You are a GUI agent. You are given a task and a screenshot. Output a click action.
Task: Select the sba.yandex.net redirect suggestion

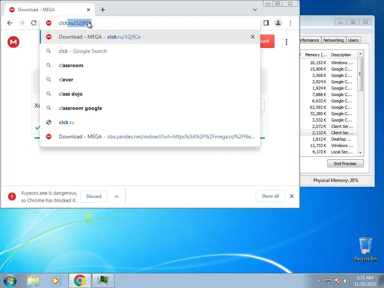pyautogui.click(x=150, y=136)
